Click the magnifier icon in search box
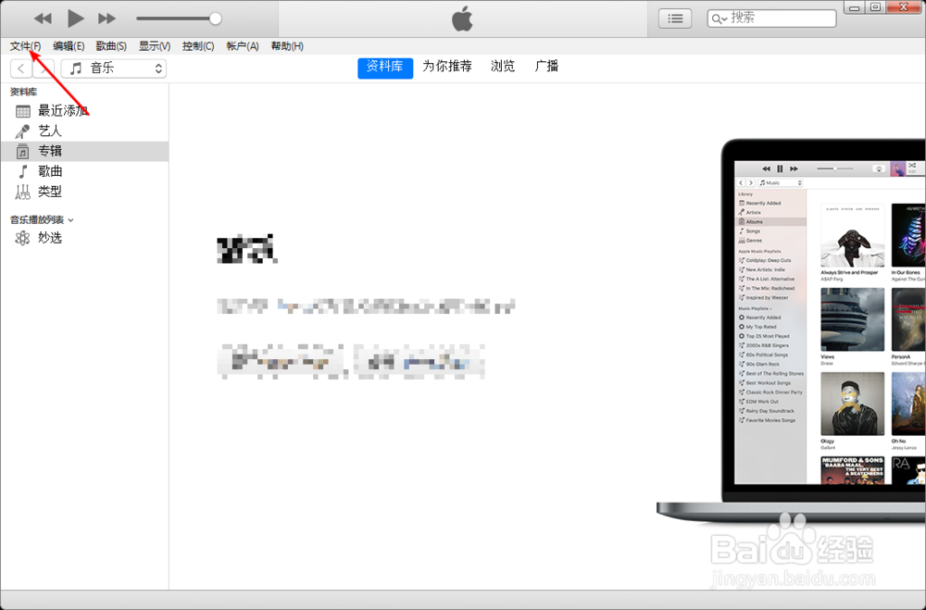Image resolution: width=926 pixels, height=610 pixels. (x=719, y=19)
